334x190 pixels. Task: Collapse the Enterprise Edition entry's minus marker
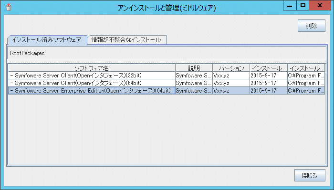[x=11, y=91]
